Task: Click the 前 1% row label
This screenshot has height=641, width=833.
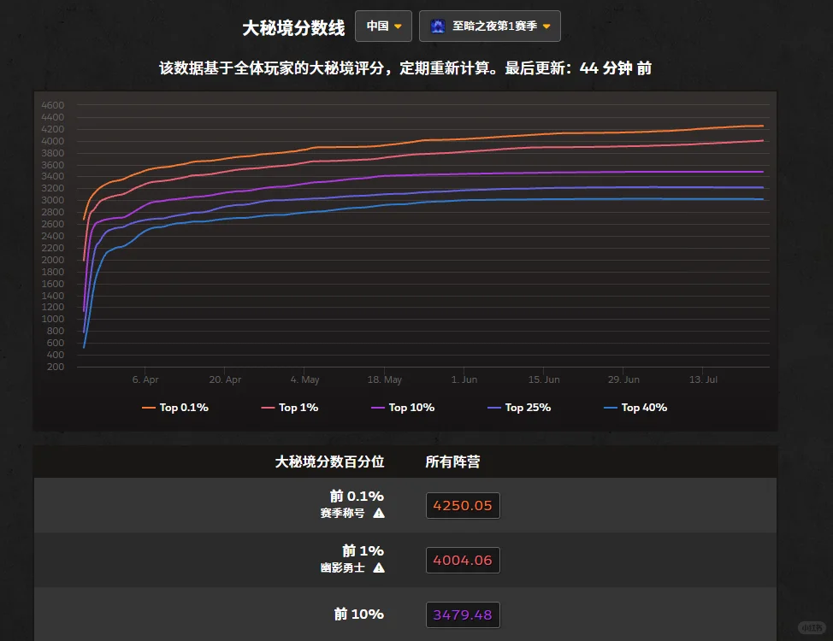Action: pyautogui.click(x=363, y=550)
